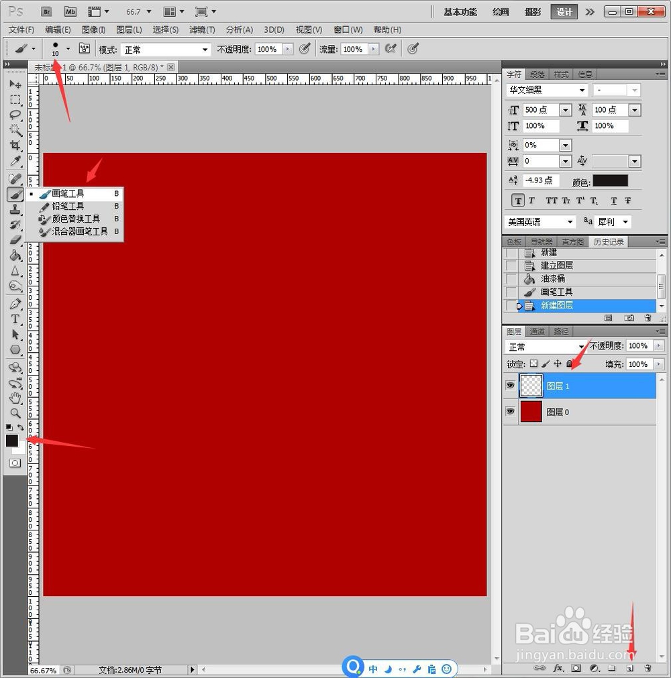The width and height of the screenshot is (671, 678).
Task: Switch to the 摄影 workspace
Action: [x=533, y=11]
